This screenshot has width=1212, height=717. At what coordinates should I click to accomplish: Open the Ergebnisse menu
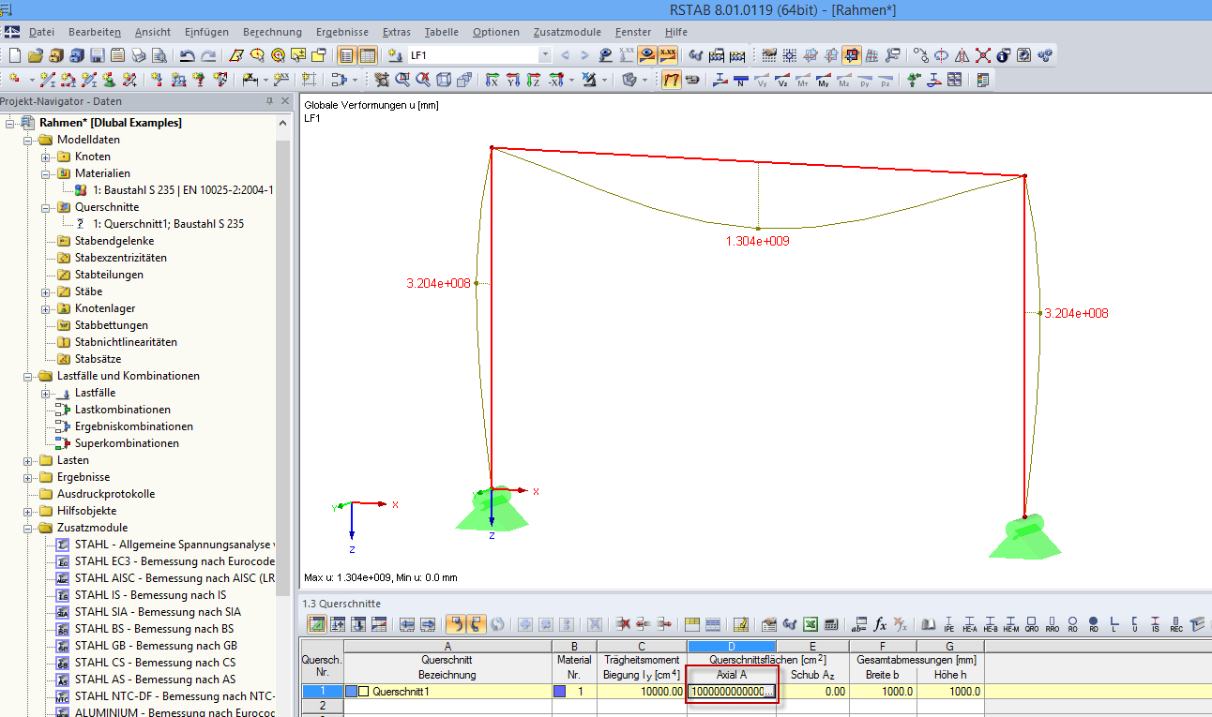coord(341,32)
